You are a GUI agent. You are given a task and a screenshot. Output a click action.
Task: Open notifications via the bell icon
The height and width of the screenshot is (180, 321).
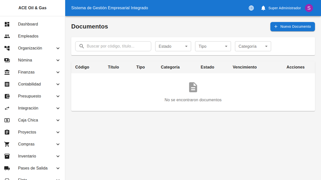[263, 8]
